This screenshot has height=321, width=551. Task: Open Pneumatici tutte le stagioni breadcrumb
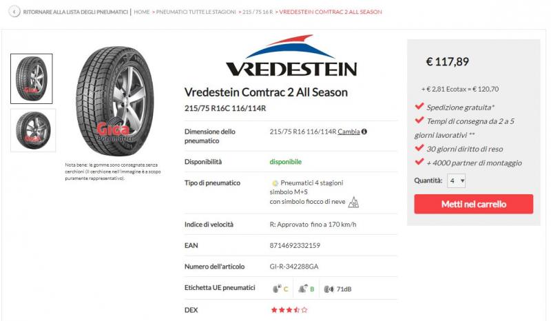tap(196, 12)
